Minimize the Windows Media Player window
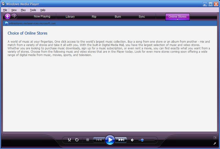 (x=205, y=4)
